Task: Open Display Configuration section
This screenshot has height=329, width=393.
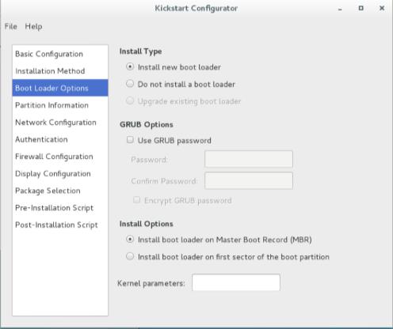Action: 60,173
